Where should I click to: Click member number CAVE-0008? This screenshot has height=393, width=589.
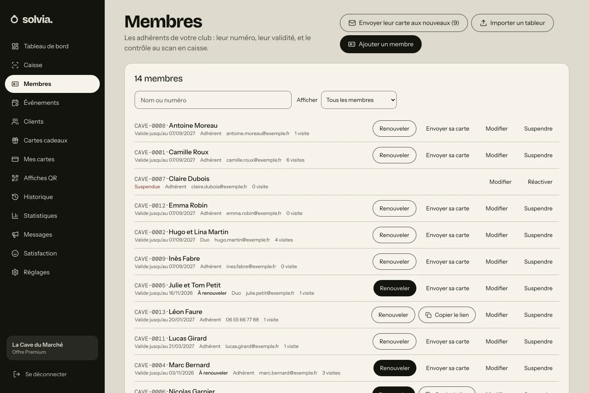tap(150, 126)
